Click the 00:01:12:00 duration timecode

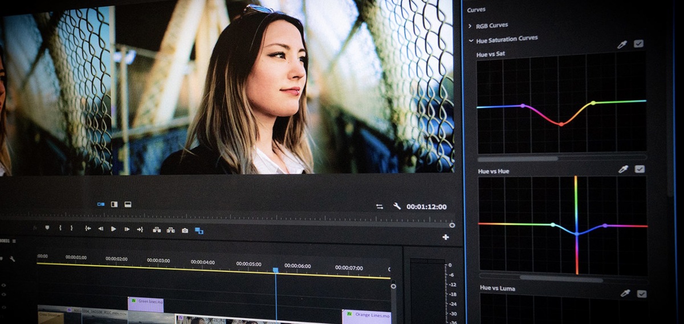[x=426, y=207]
